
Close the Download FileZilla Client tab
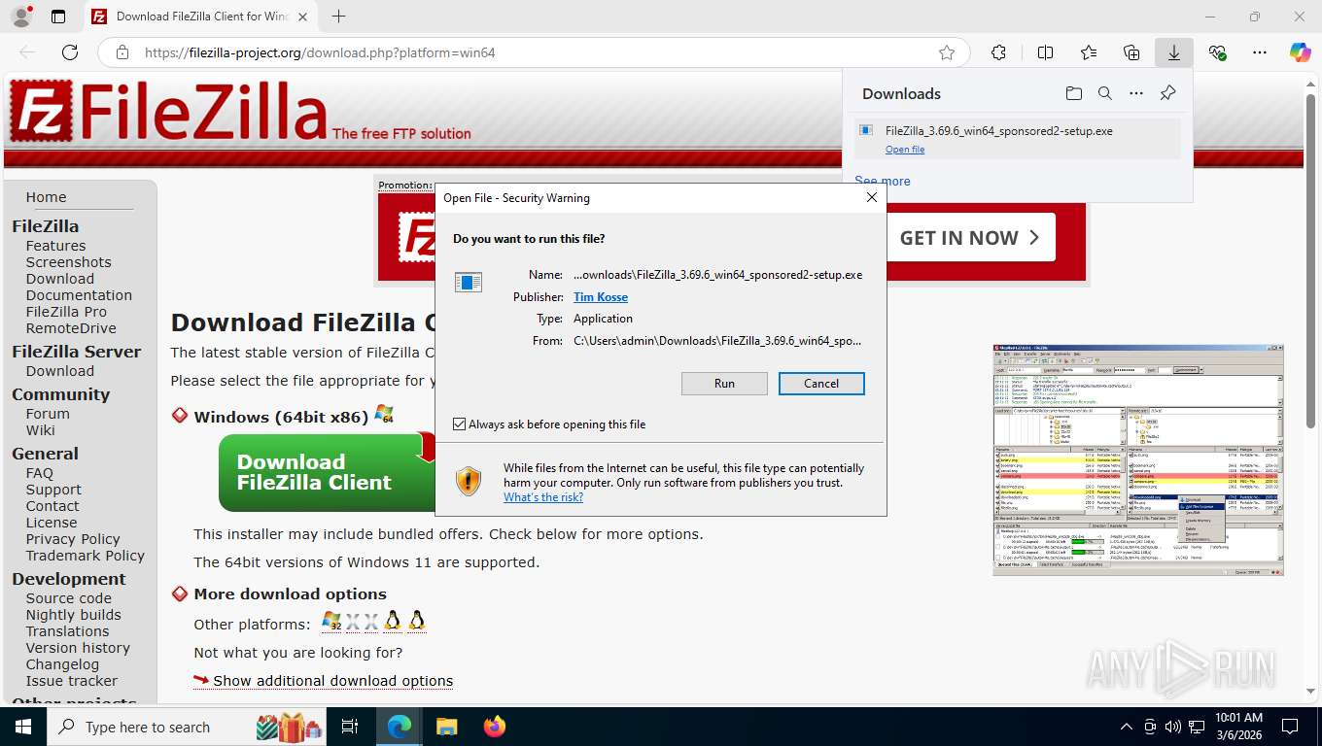click(x=303, y=17)
